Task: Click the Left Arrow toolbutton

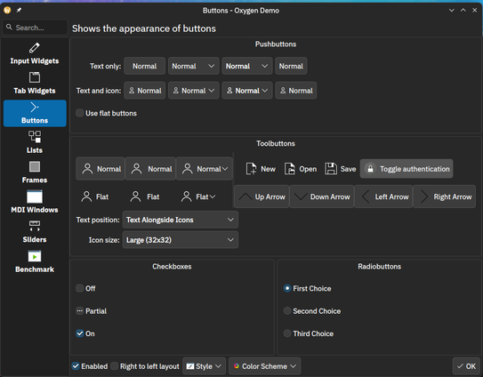Action: 383,197
